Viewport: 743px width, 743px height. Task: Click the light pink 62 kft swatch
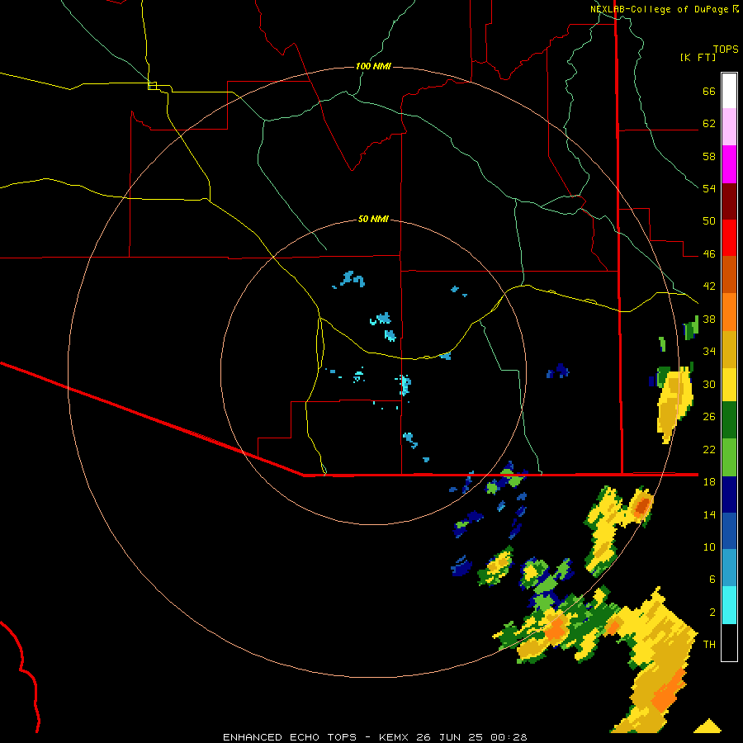coord(729,126)
